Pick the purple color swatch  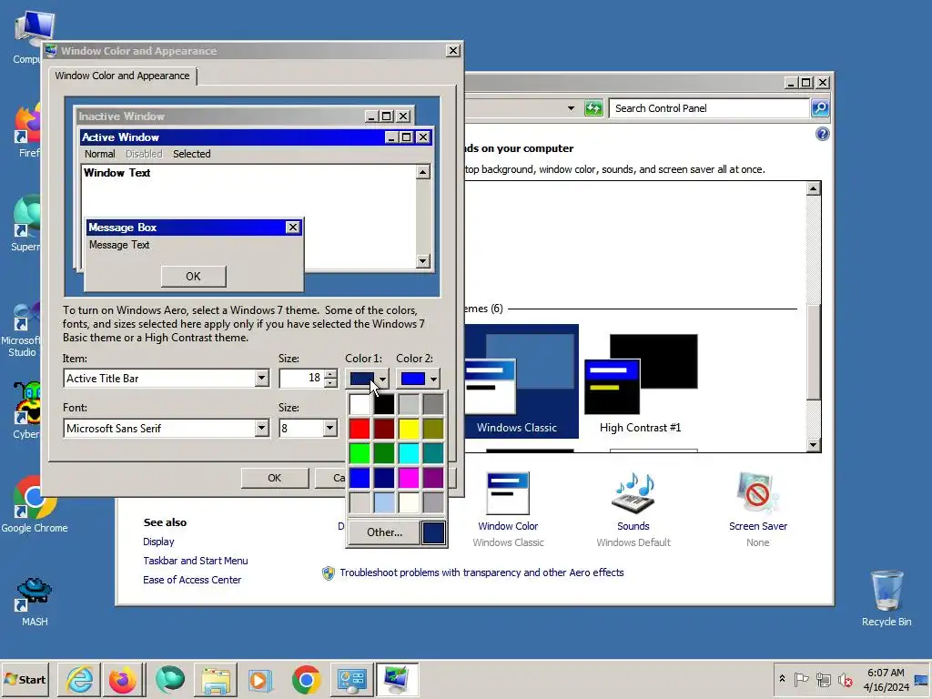coord(433,478)
